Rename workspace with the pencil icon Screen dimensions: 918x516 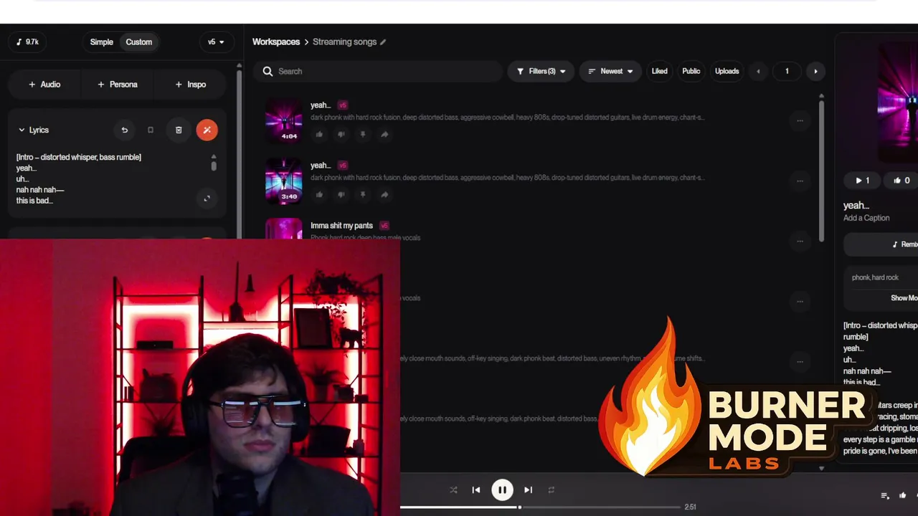(383, 42)
